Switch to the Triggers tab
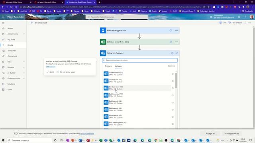This screenshot has width=255, height=143. (x=108, y=66)
